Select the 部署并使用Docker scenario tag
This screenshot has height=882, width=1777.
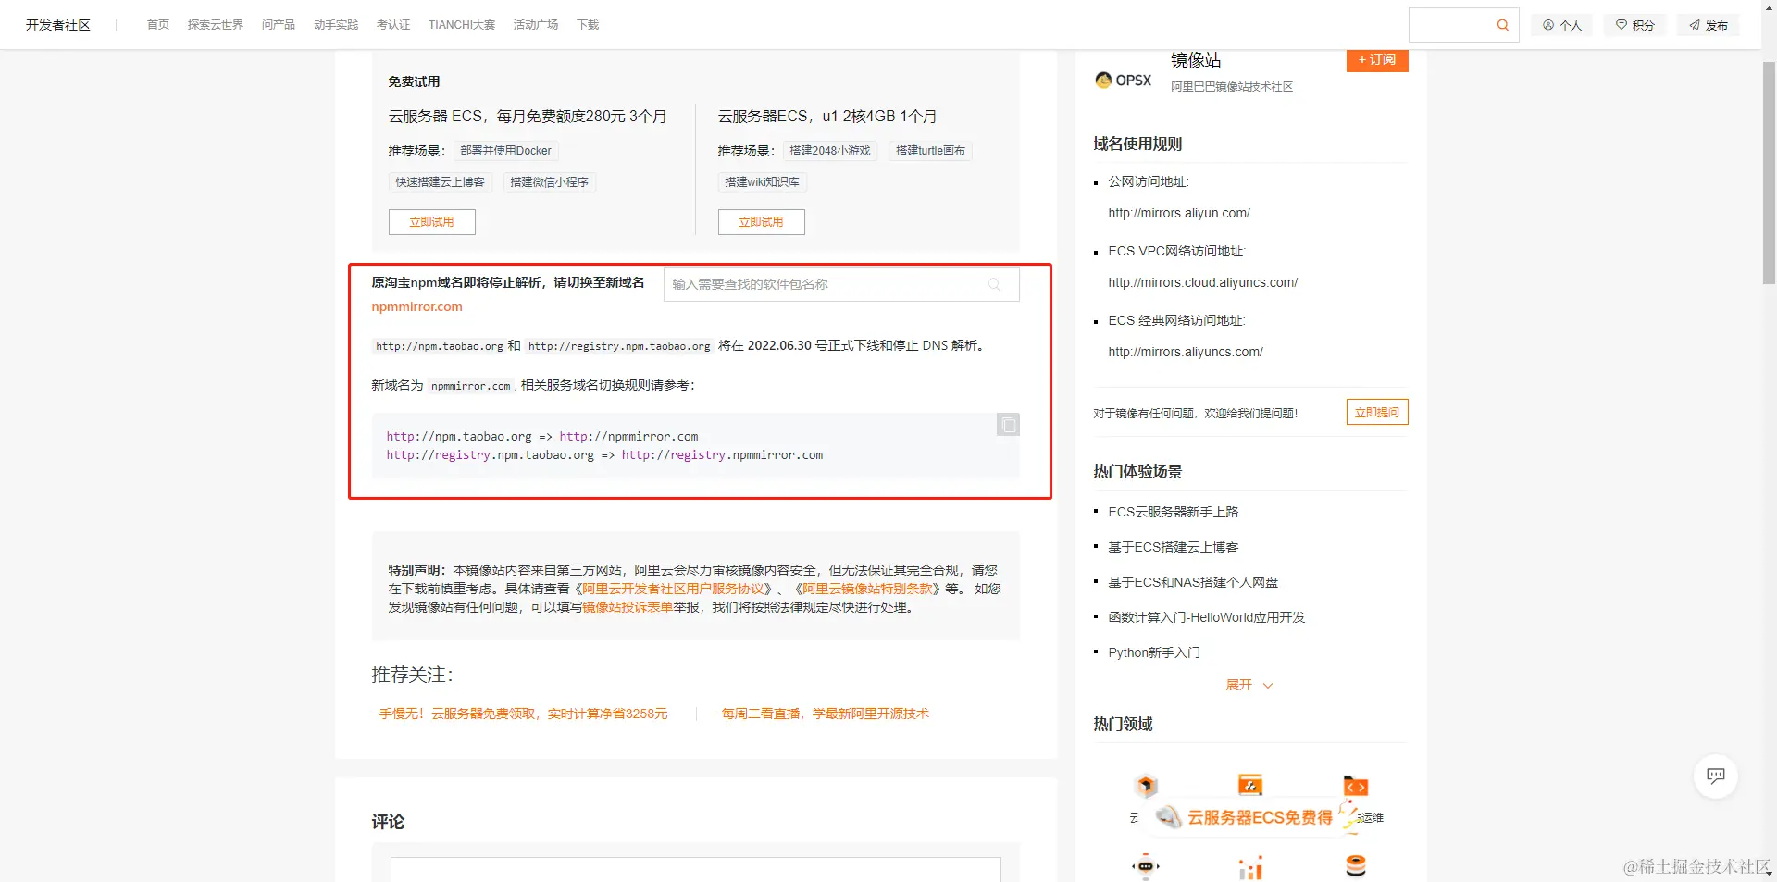506,151
